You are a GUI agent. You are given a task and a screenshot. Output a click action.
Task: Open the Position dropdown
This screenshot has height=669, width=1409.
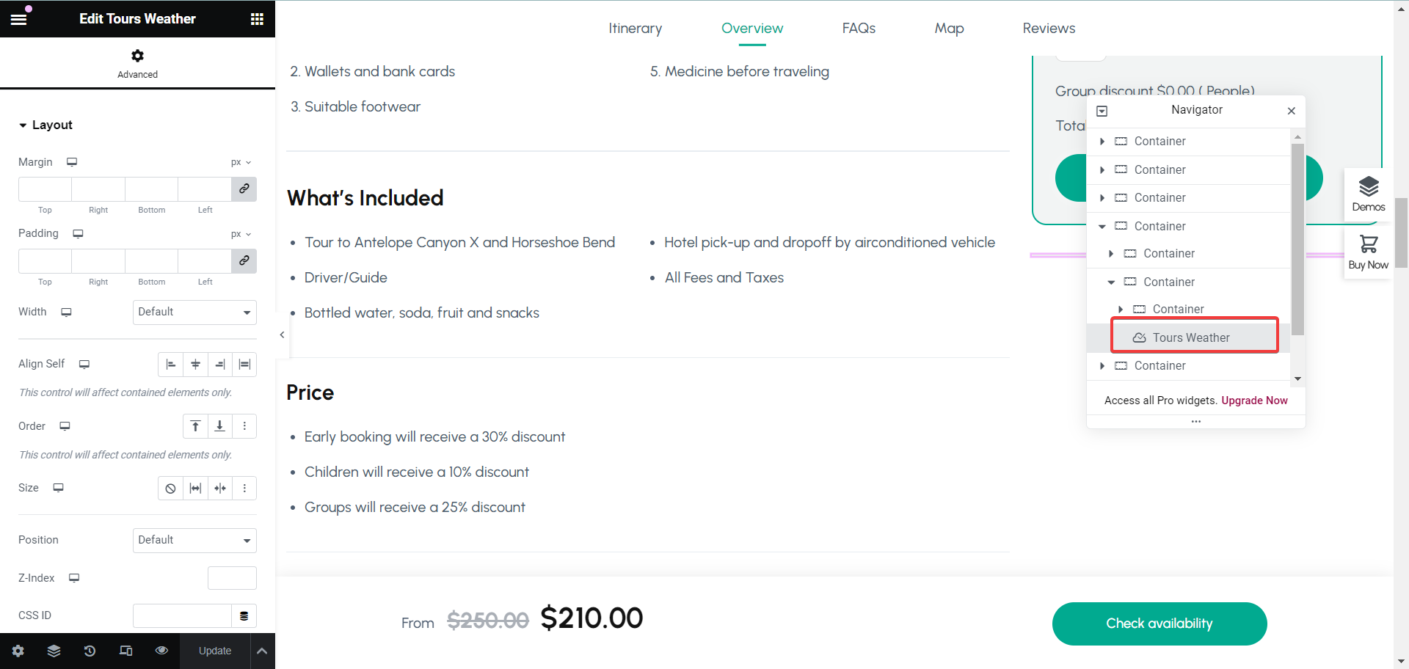[194, 540]
